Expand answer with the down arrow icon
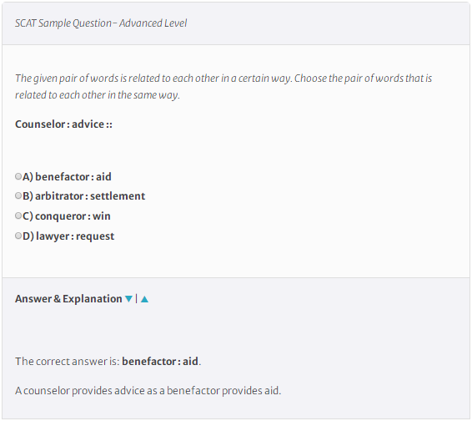Screen dimensions: 472x421 [128, 299]
